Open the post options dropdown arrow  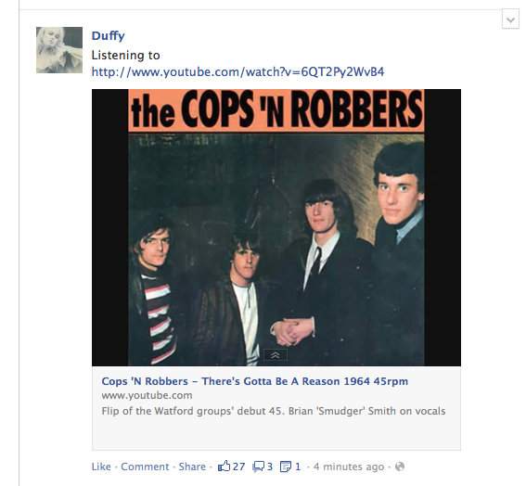(510, 19)
